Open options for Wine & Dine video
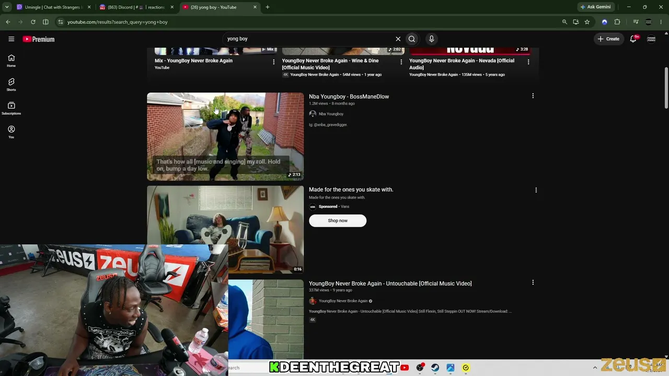 (401, 62)
